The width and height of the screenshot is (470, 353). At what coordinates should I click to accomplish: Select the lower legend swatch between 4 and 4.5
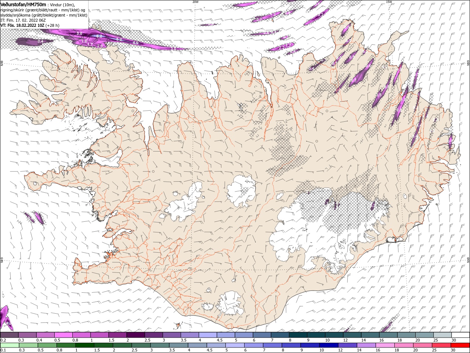(197, 345)
